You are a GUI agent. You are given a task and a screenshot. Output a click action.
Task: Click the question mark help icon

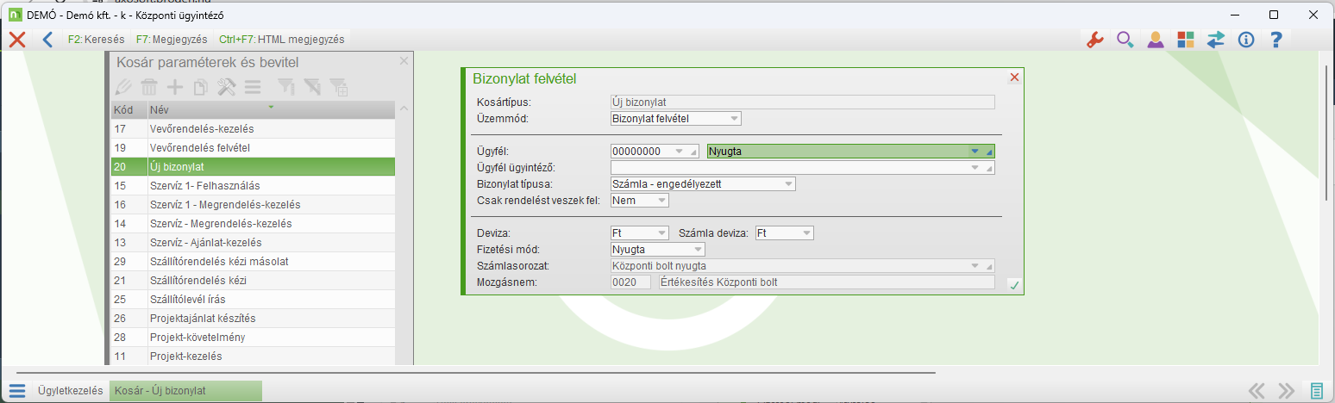(x=1276, y=40)
